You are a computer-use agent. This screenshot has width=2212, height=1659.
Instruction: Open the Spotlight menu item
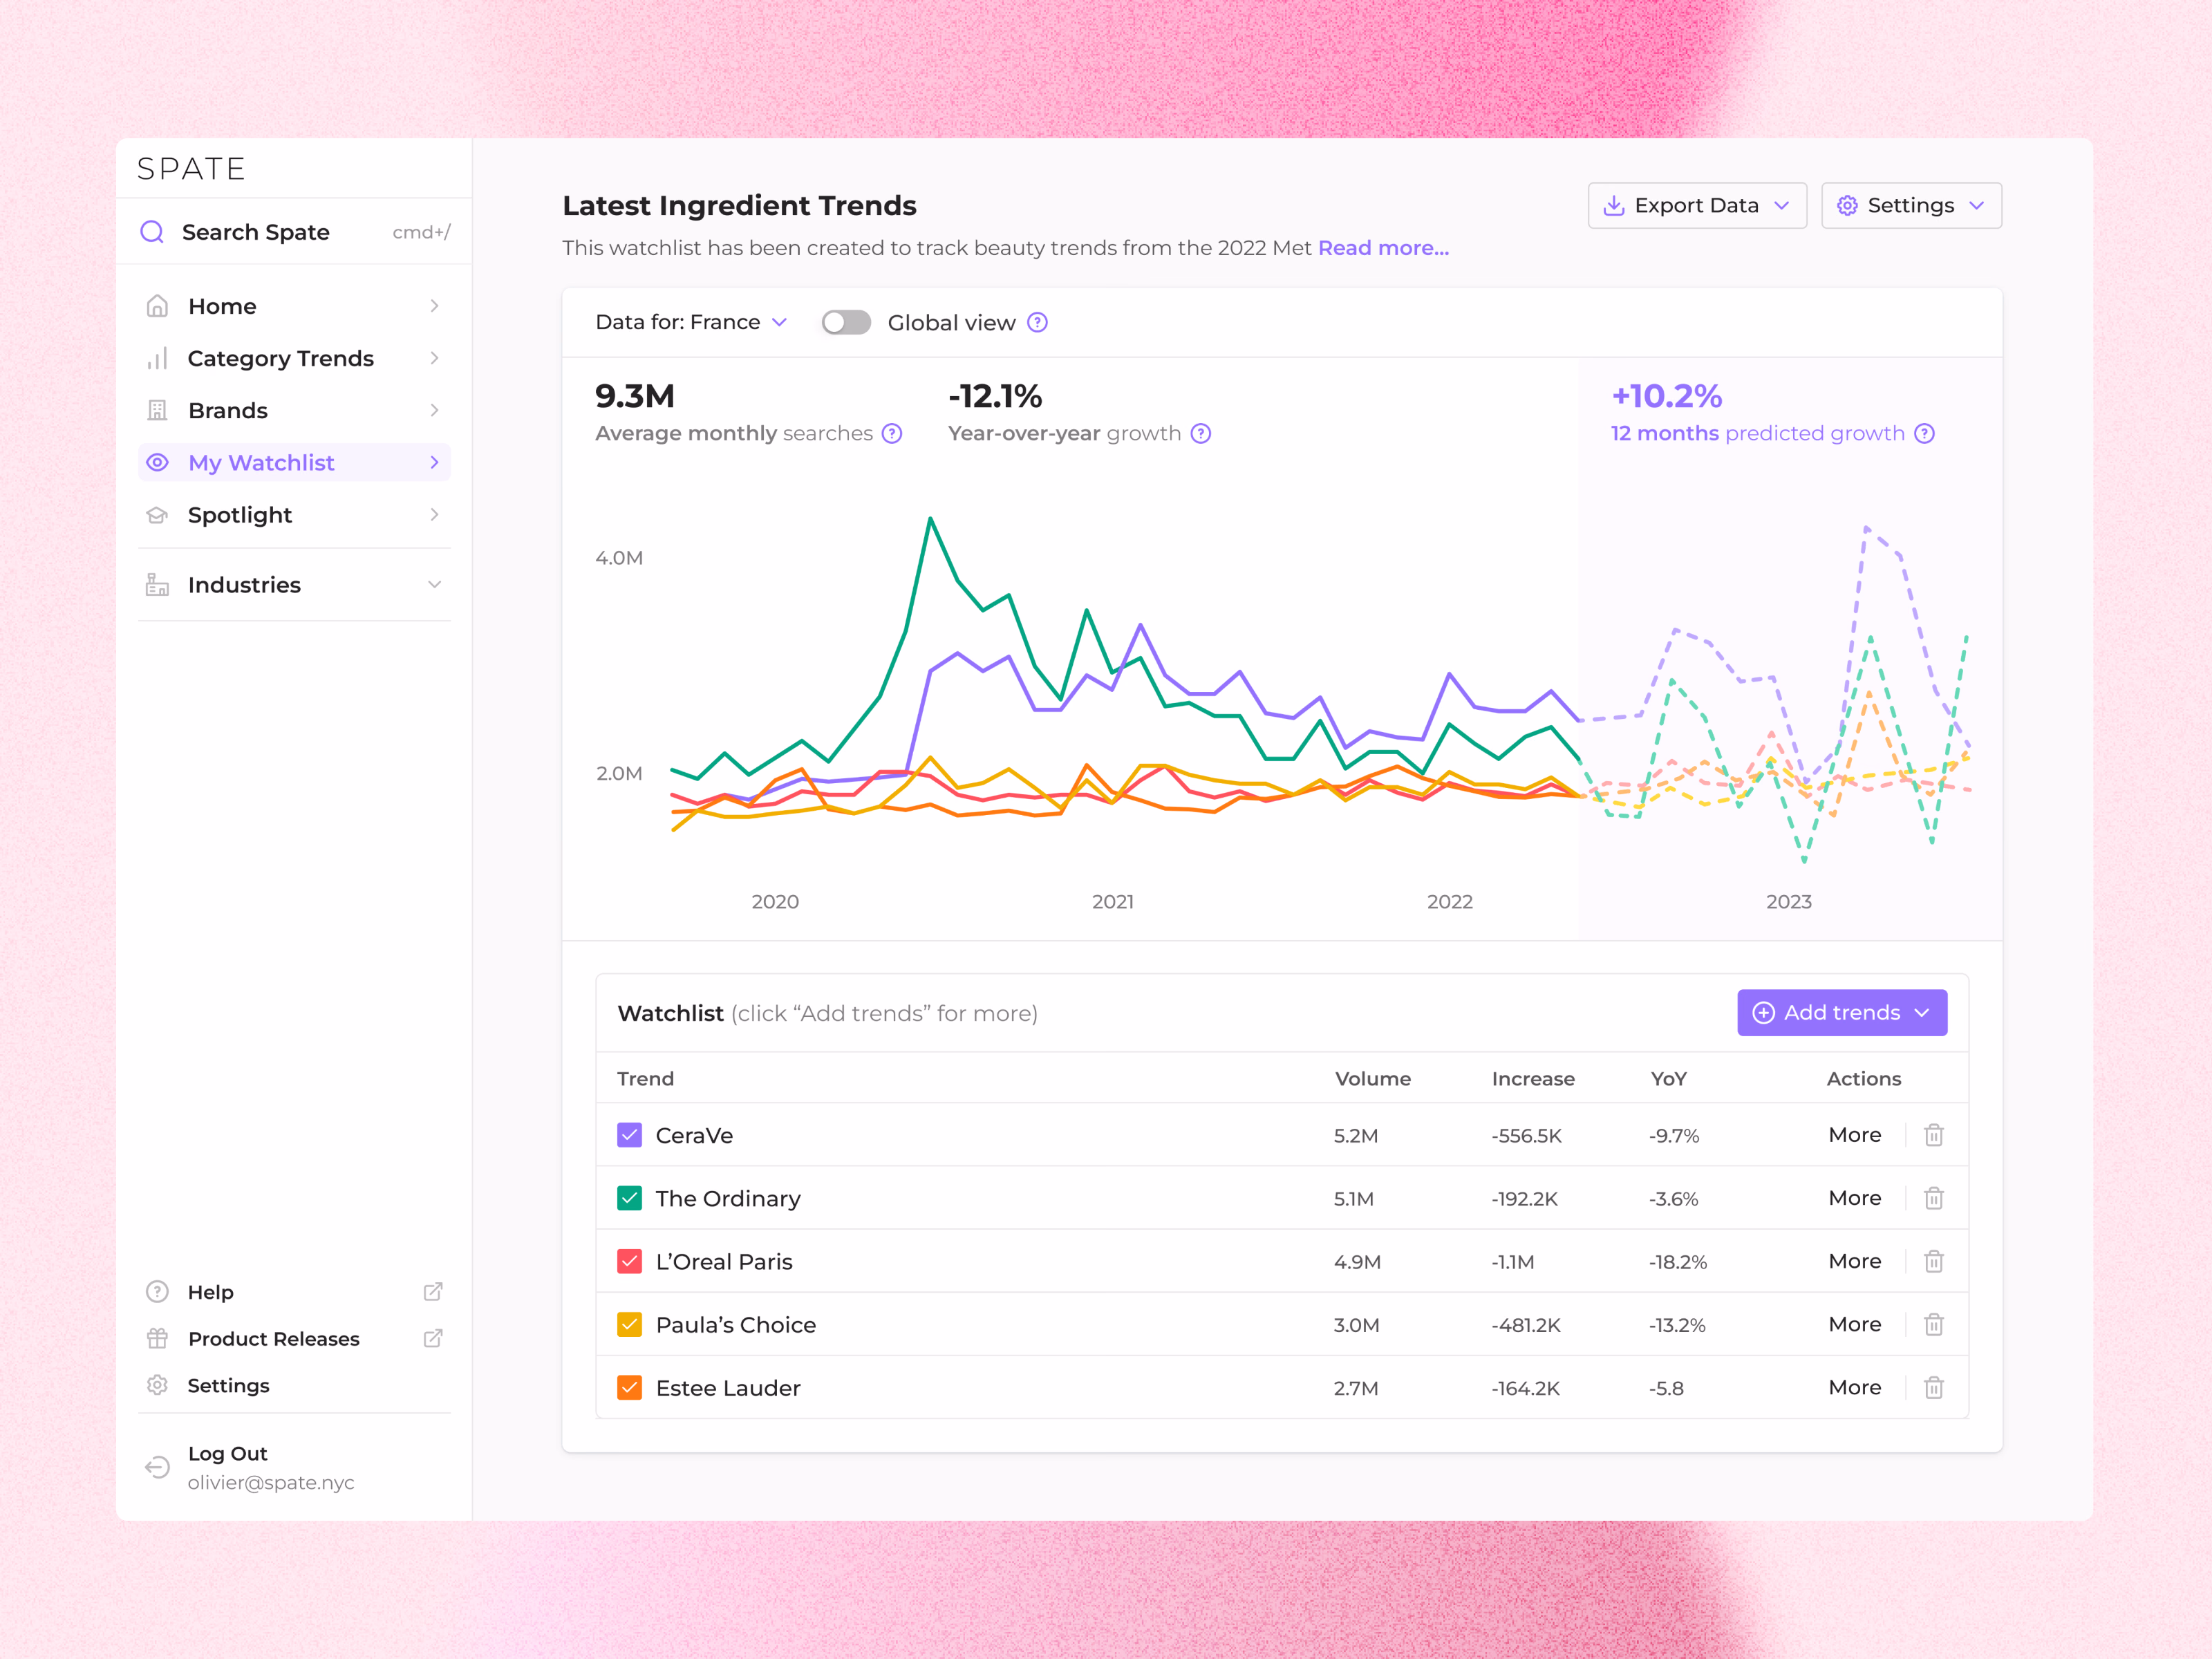tap(294, 514)
